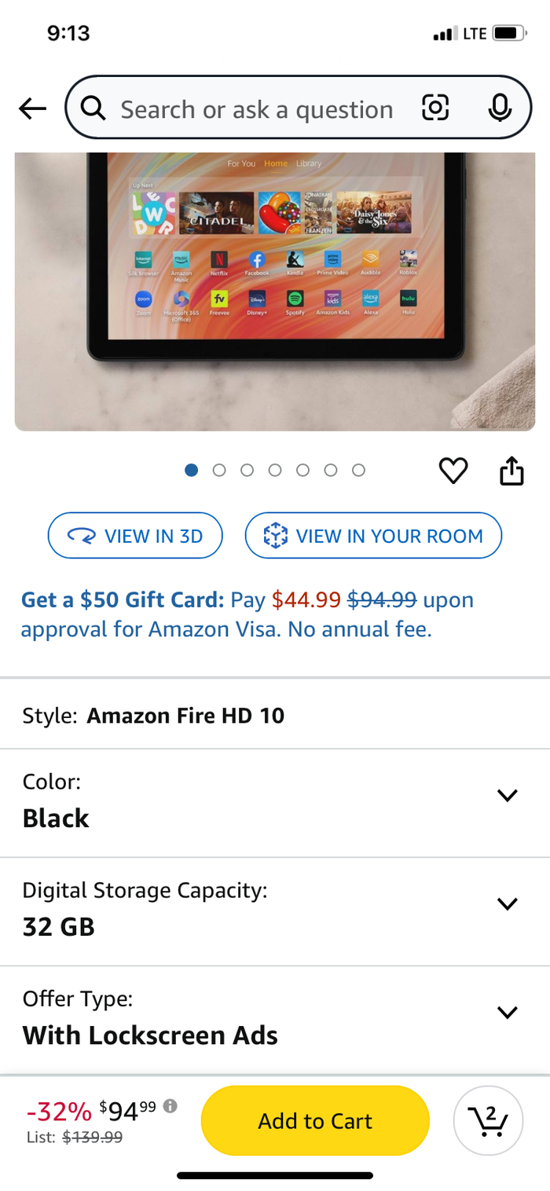This screenshot has height=1191, width=550.
Task: Select the last image carousel dot
Action: pos(358,470)
